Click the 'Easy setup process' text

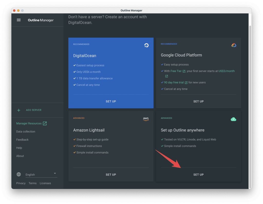[x=176, y=64]
